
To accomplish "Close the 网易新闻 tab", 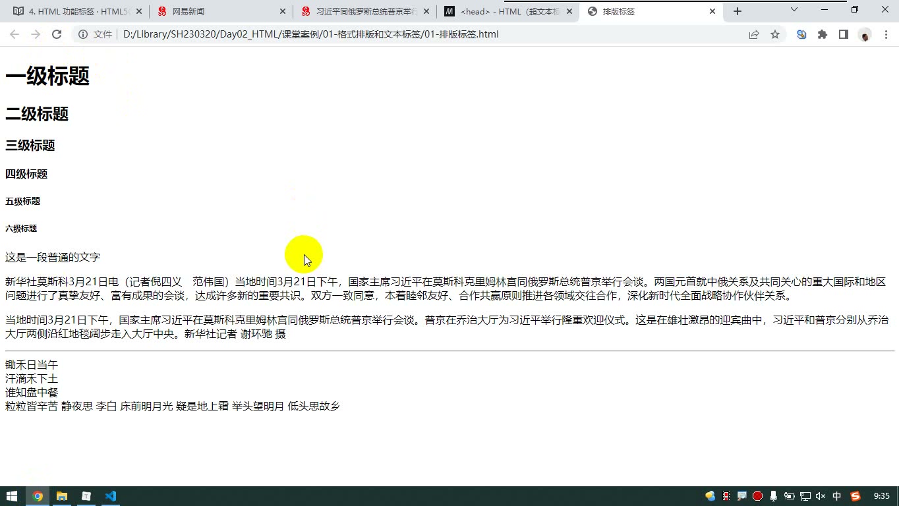I will coord(283,11).
